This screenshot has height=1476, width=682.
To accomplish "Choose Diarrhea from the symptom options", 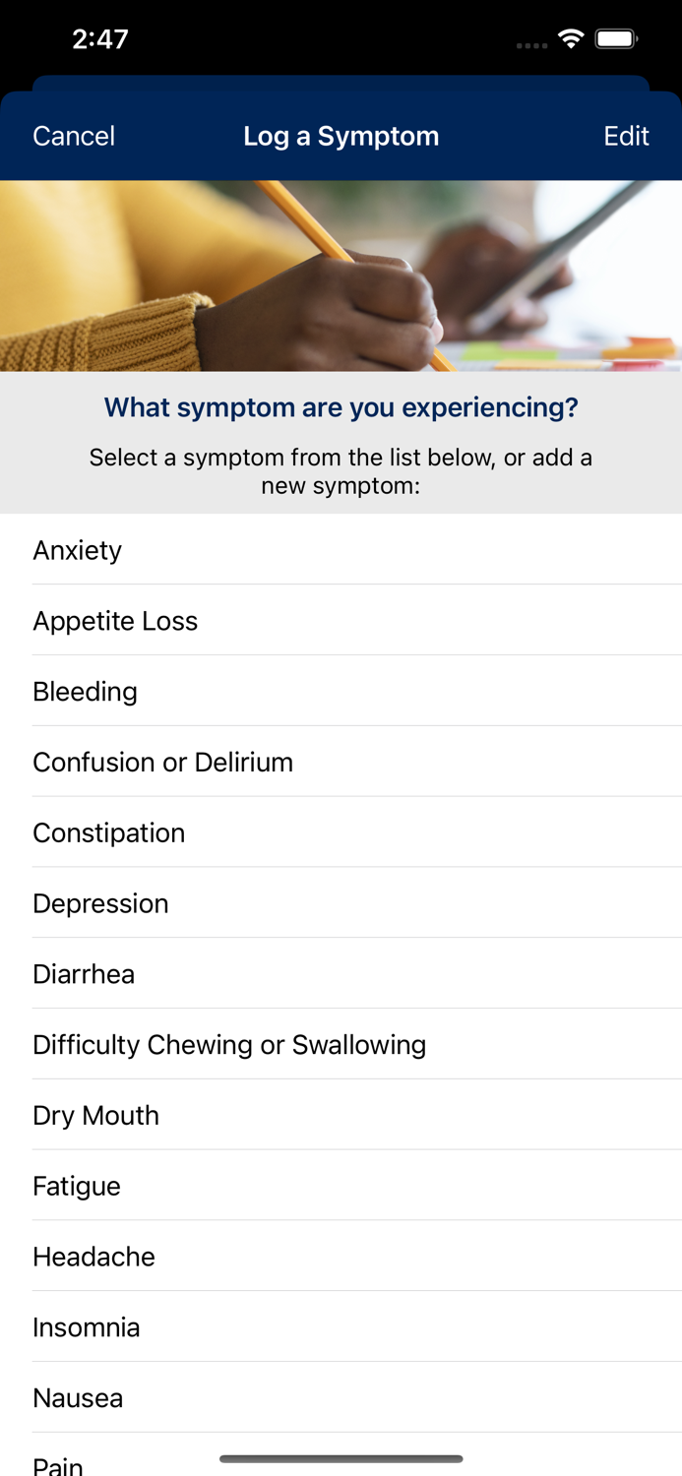I will [84, 974].
